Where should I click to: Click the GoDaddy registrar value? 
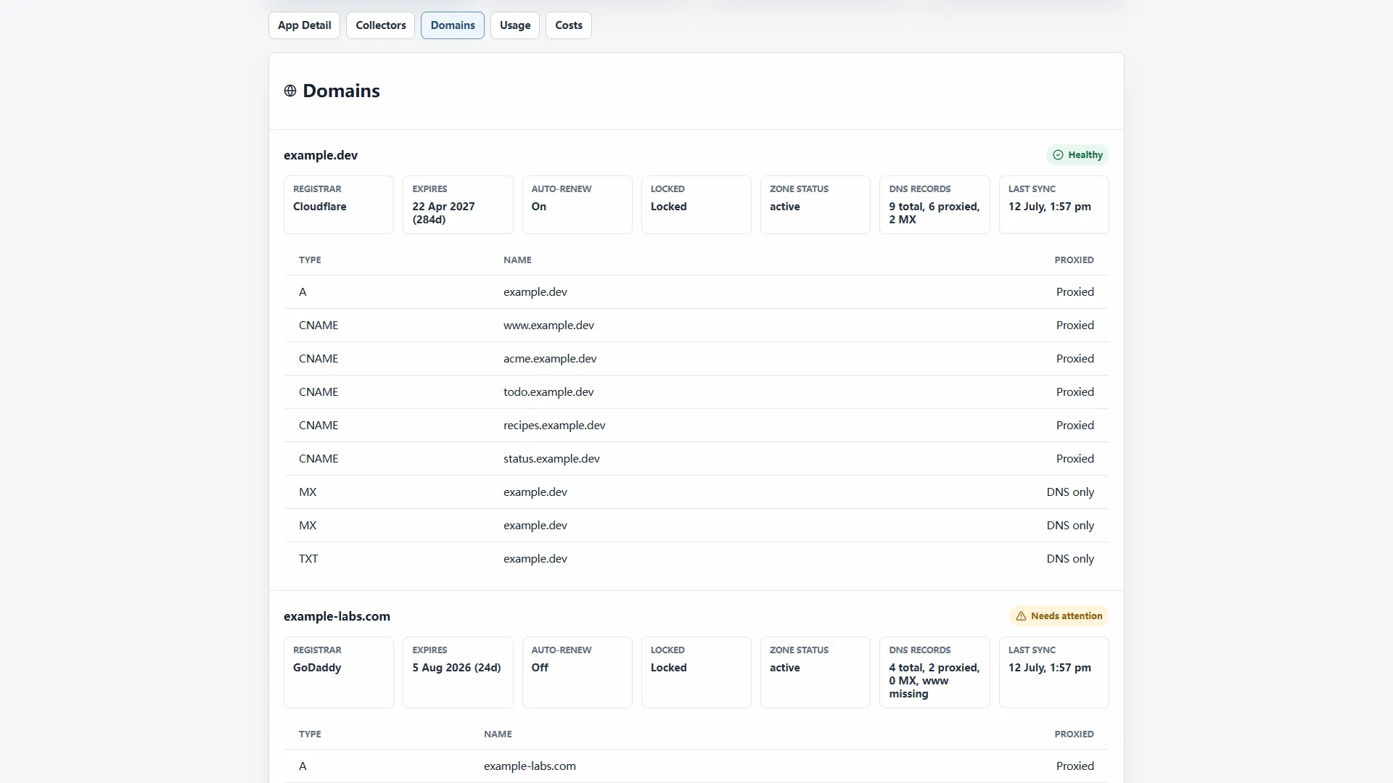coord(317,668)
